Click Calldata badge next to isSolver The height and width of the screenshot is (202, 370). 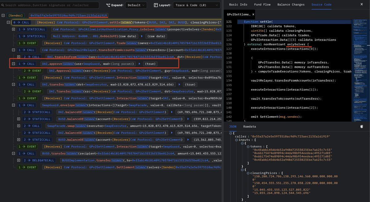pyautogui.click(x=161, y=29)
